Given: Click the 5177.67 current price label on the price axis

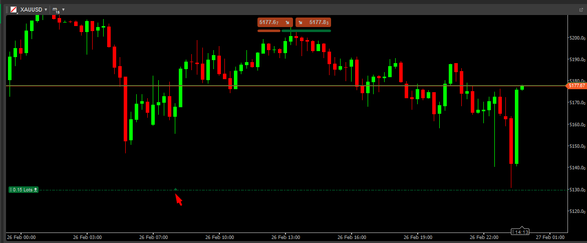Looking at the screenshot, I should (576, 86).
